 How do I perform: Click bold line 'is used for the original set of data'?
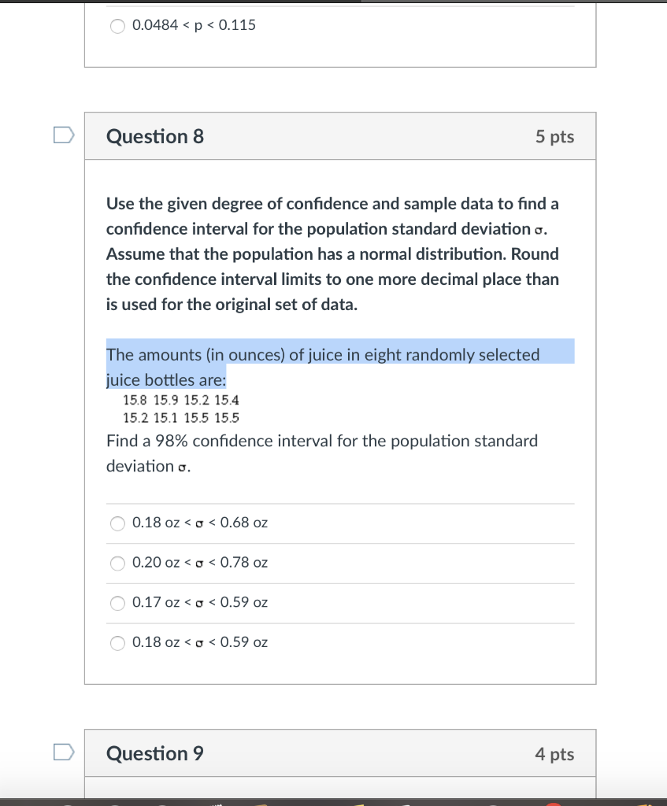pos(232,305)
